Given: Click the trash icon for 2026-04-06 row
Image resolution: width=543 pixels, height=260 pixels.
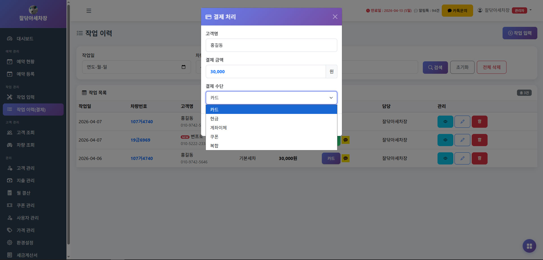Looking at the screenshot, I should pos(479,158).
